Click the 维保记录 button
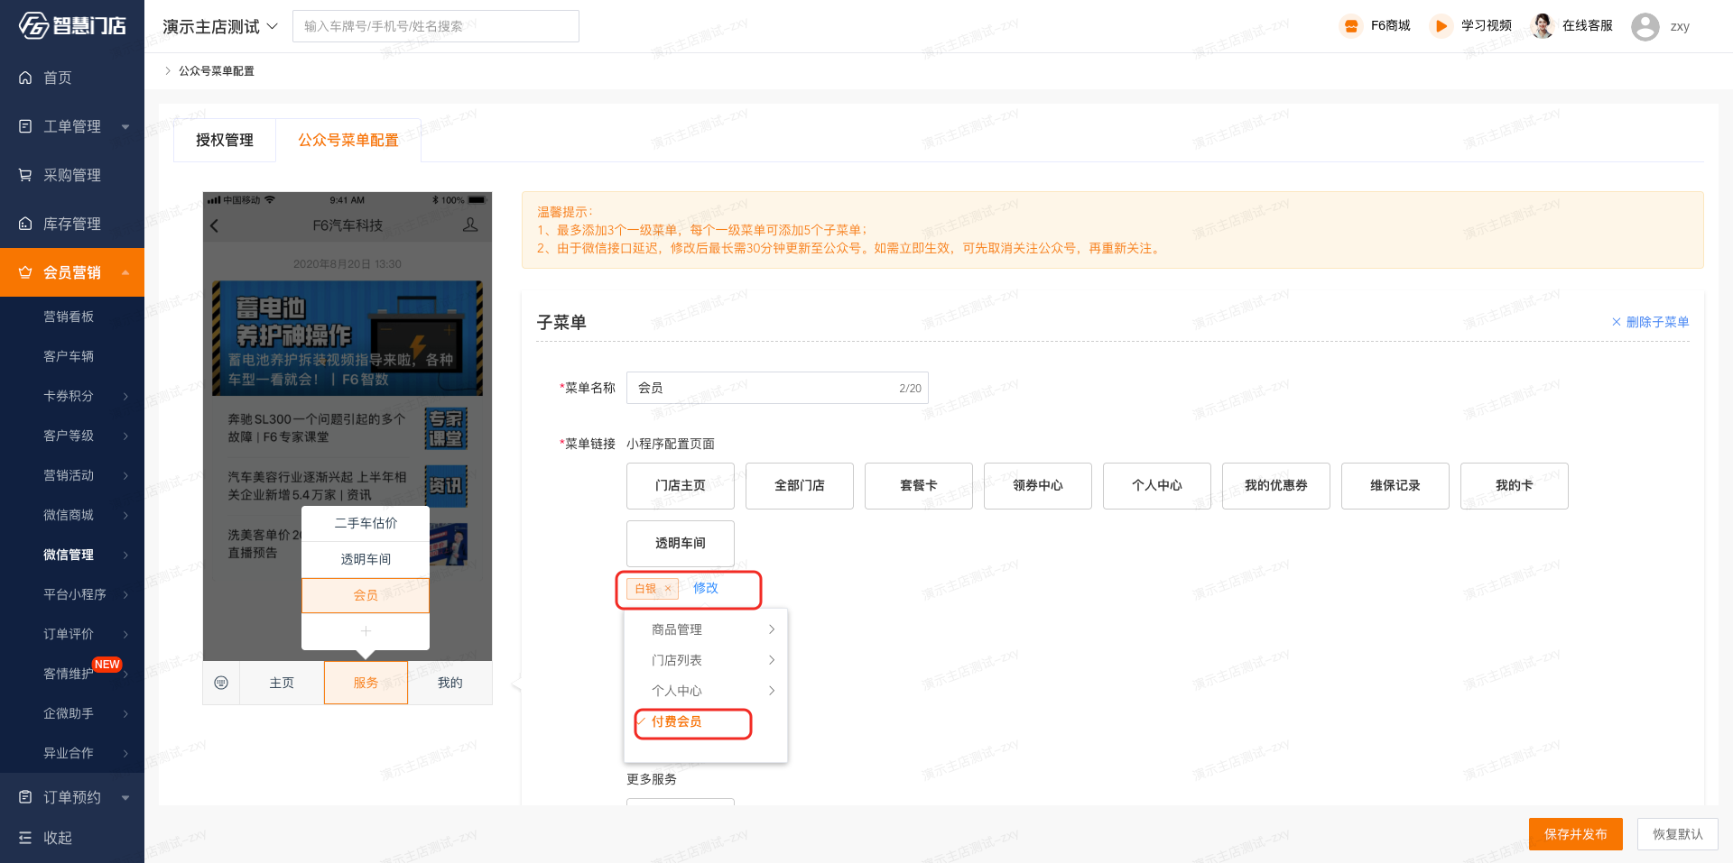This screenshot has height=863, width=1733. (1395, 485)
